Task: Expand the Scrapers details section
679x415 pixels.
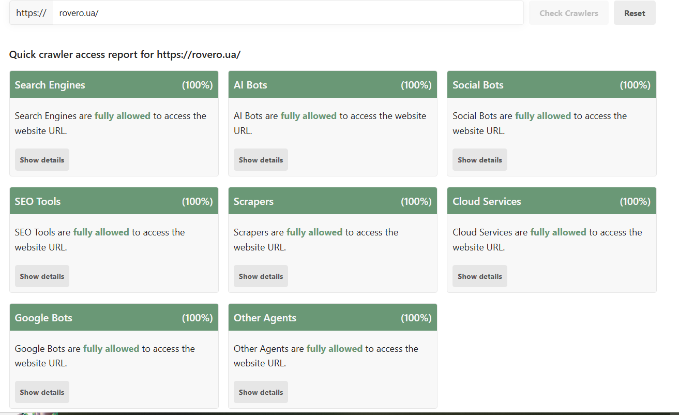Action: [261, 276]
